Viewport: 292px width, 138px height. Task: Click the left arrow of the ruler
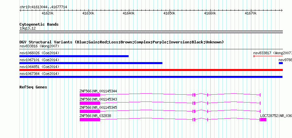20,10
